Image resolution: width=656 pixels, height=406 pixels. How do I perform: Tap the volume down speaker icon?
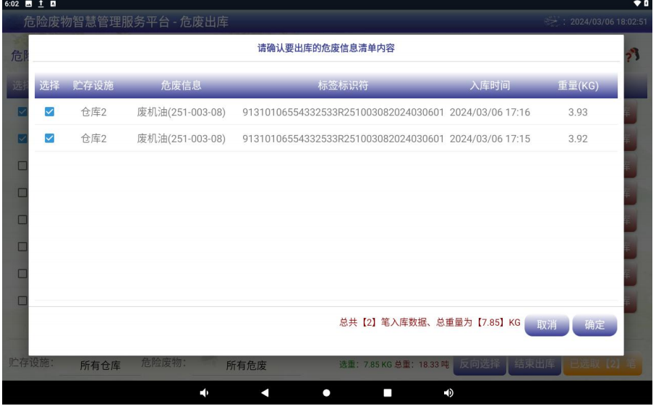click(204, 393)
